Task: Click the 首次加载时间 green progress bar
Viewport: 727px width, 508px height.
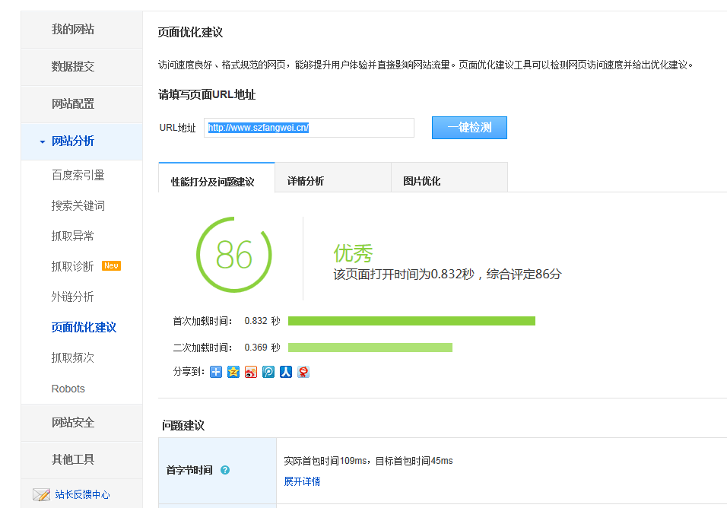Action: 411,321
